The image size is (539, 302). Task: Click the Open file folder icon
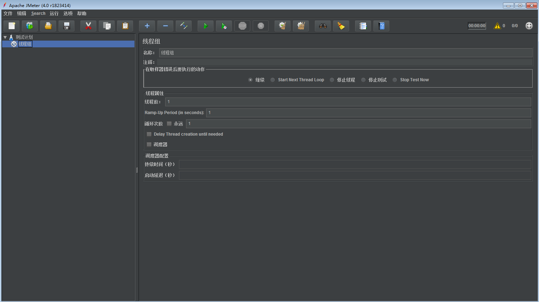tap(48, 26)
